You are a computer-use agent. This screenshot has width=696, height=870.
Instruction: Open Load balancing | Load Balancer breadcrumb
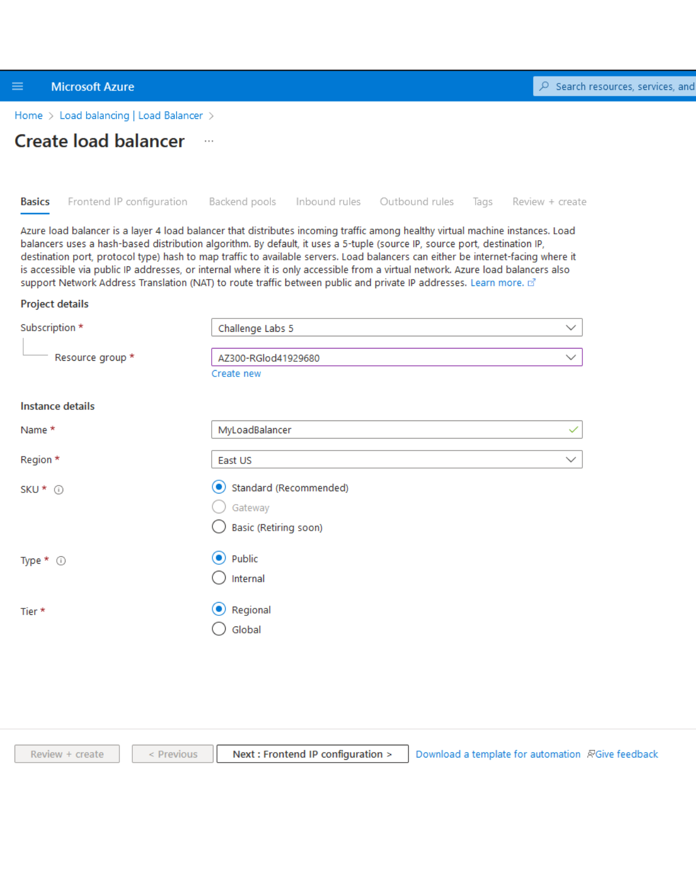131,115
